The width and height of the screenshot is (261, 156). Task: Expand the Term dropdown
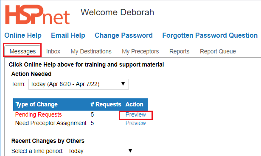(x=79, y=84)
